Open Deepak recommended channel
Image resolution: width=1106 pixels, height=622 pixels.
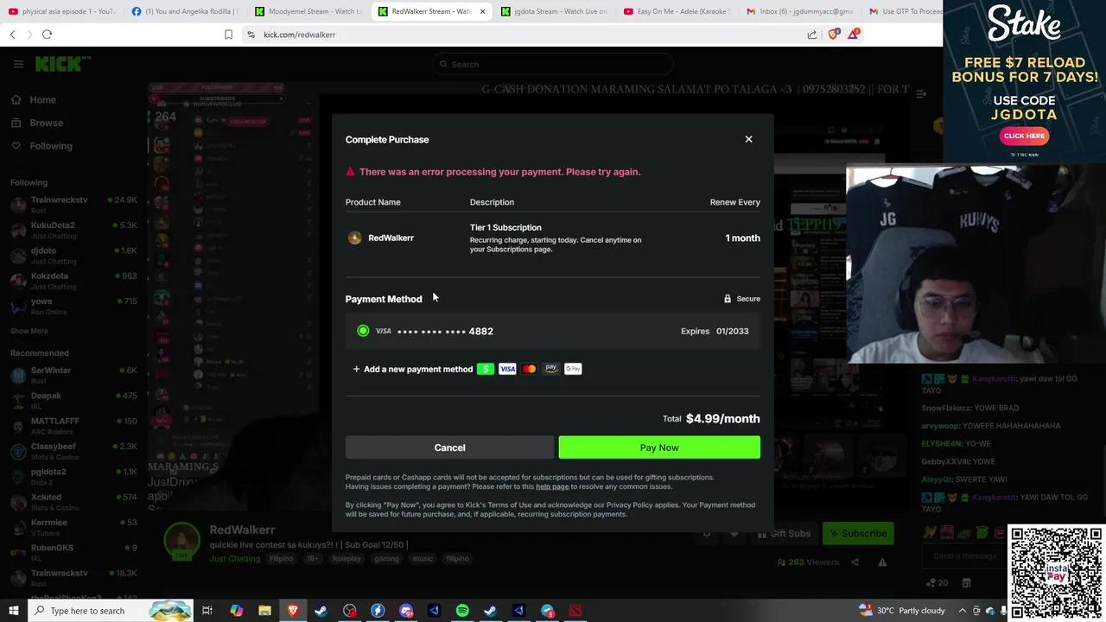click(x=73, y=400)
